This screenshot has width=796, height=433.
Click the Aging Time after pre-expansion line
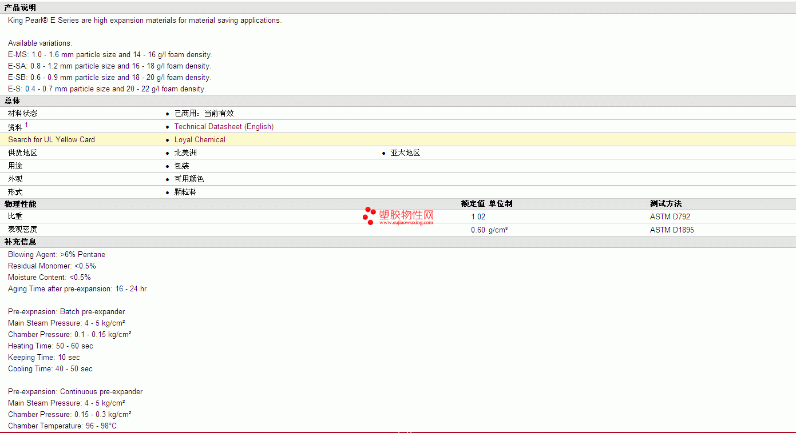[x=77, y=288]
